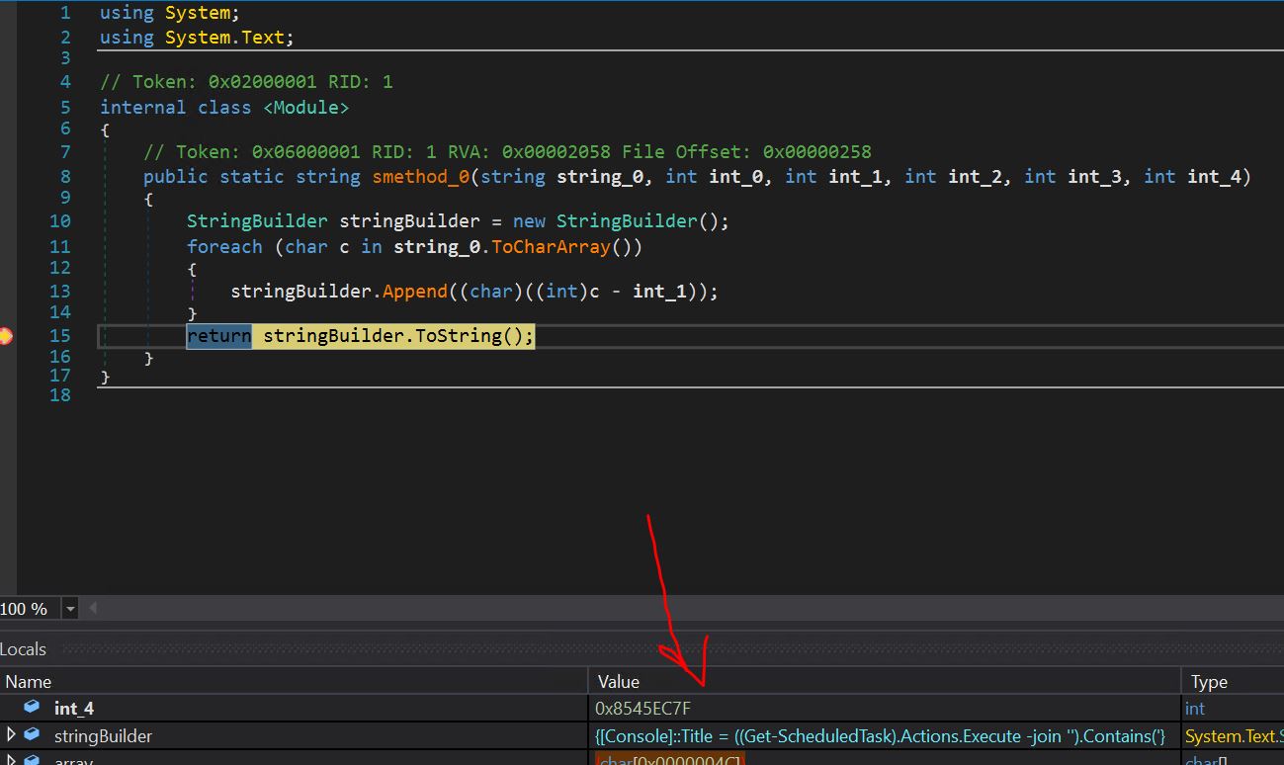The height and width of the screenshot is (765, 1284).
Task: Click the StringBuilder type on line 10
Action: 257,221
